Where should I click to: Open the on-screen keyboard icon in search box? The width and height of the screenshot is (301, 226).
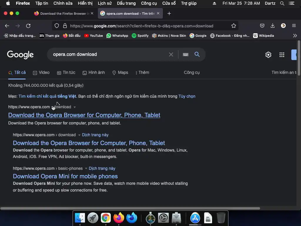pyautogui.click(x=185, y=54)
